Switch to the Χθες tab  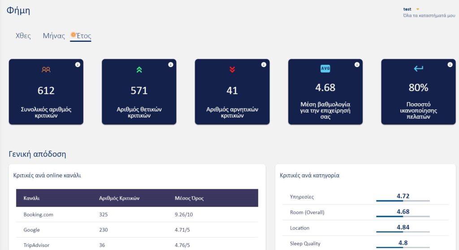(x=23, y=36)
